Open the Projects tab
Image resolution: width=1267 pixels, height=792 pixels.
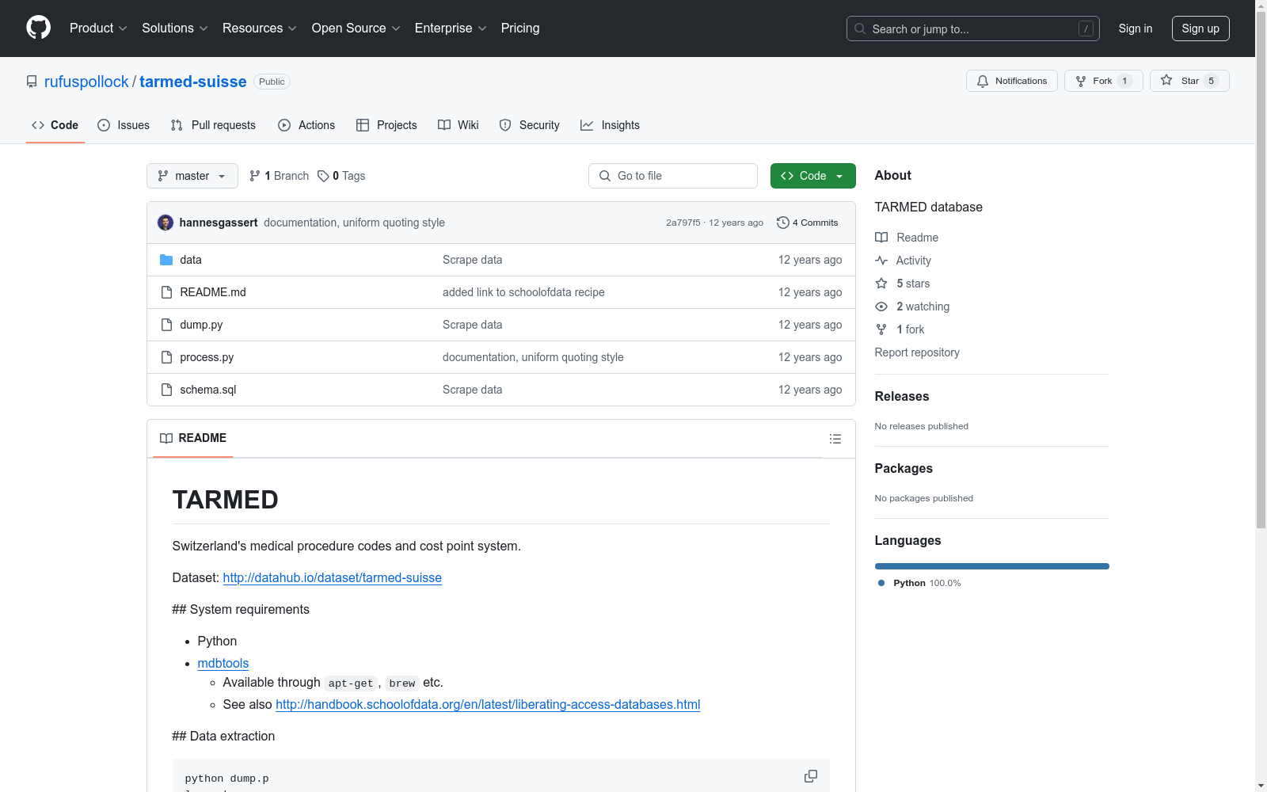click(386, 125)
